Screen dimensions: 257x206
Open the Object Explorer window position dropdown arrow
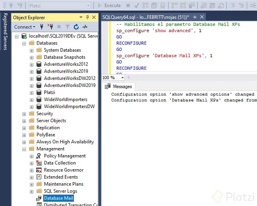(x=81, y=17)
